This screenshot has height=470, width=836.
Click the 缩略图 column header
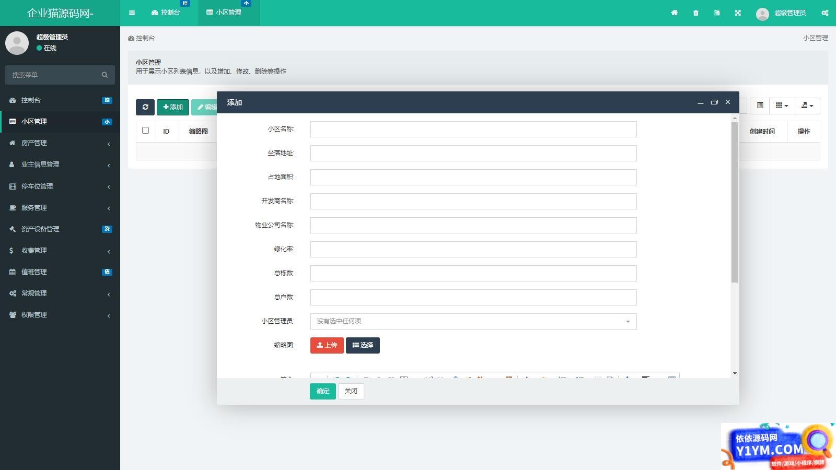pos(198,131)
